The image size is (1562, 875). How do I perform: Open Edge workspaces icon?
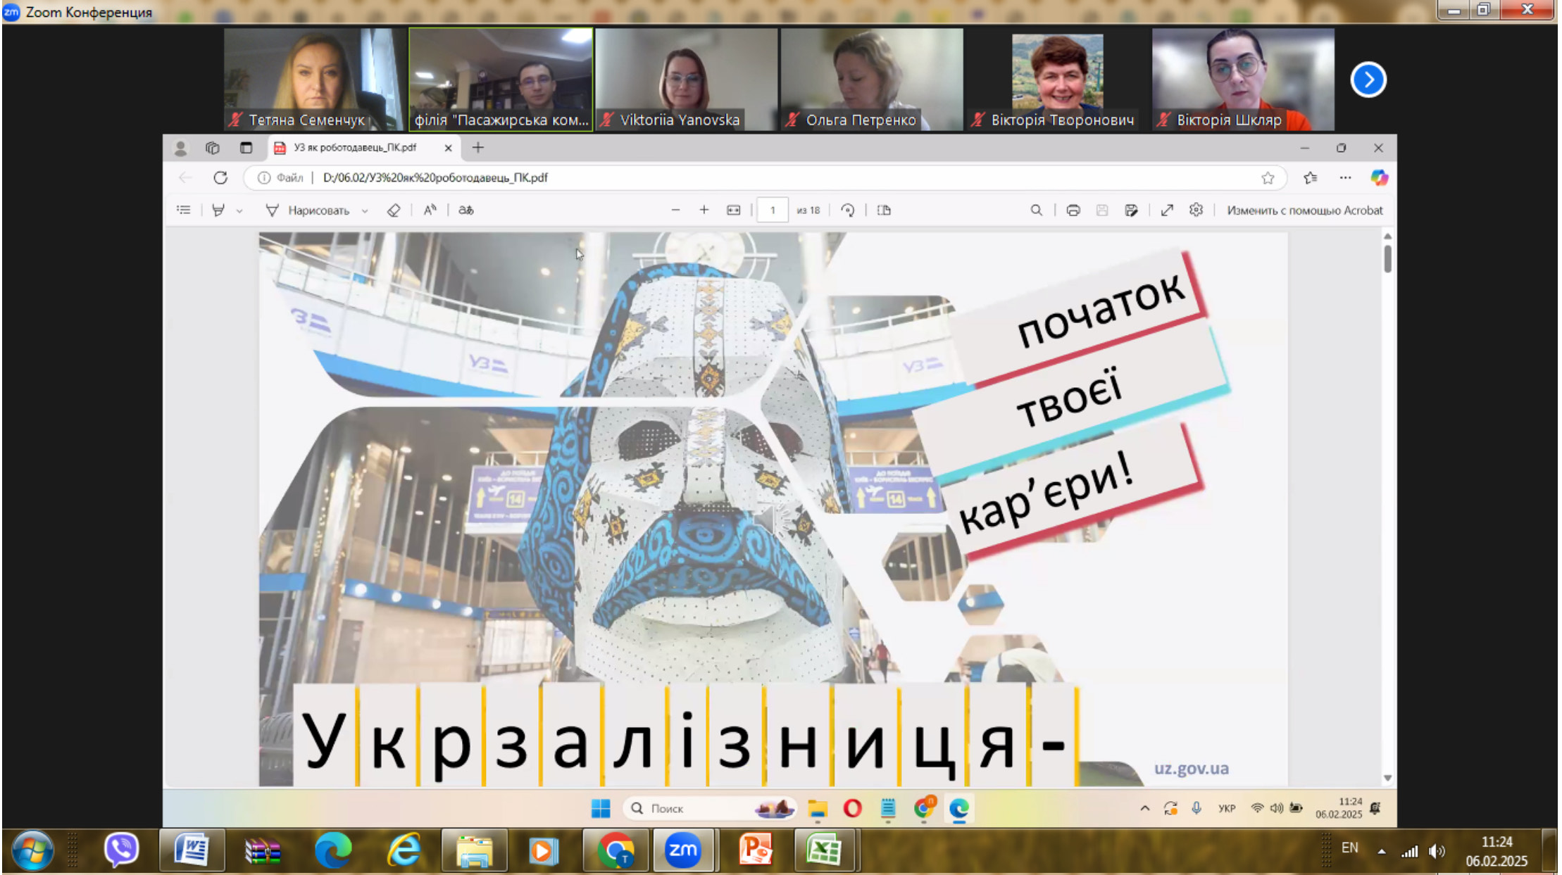click(x=212, y=148)
